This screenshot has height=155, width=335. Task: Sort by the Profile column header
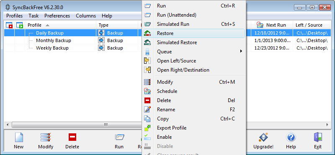pos(61,25)
